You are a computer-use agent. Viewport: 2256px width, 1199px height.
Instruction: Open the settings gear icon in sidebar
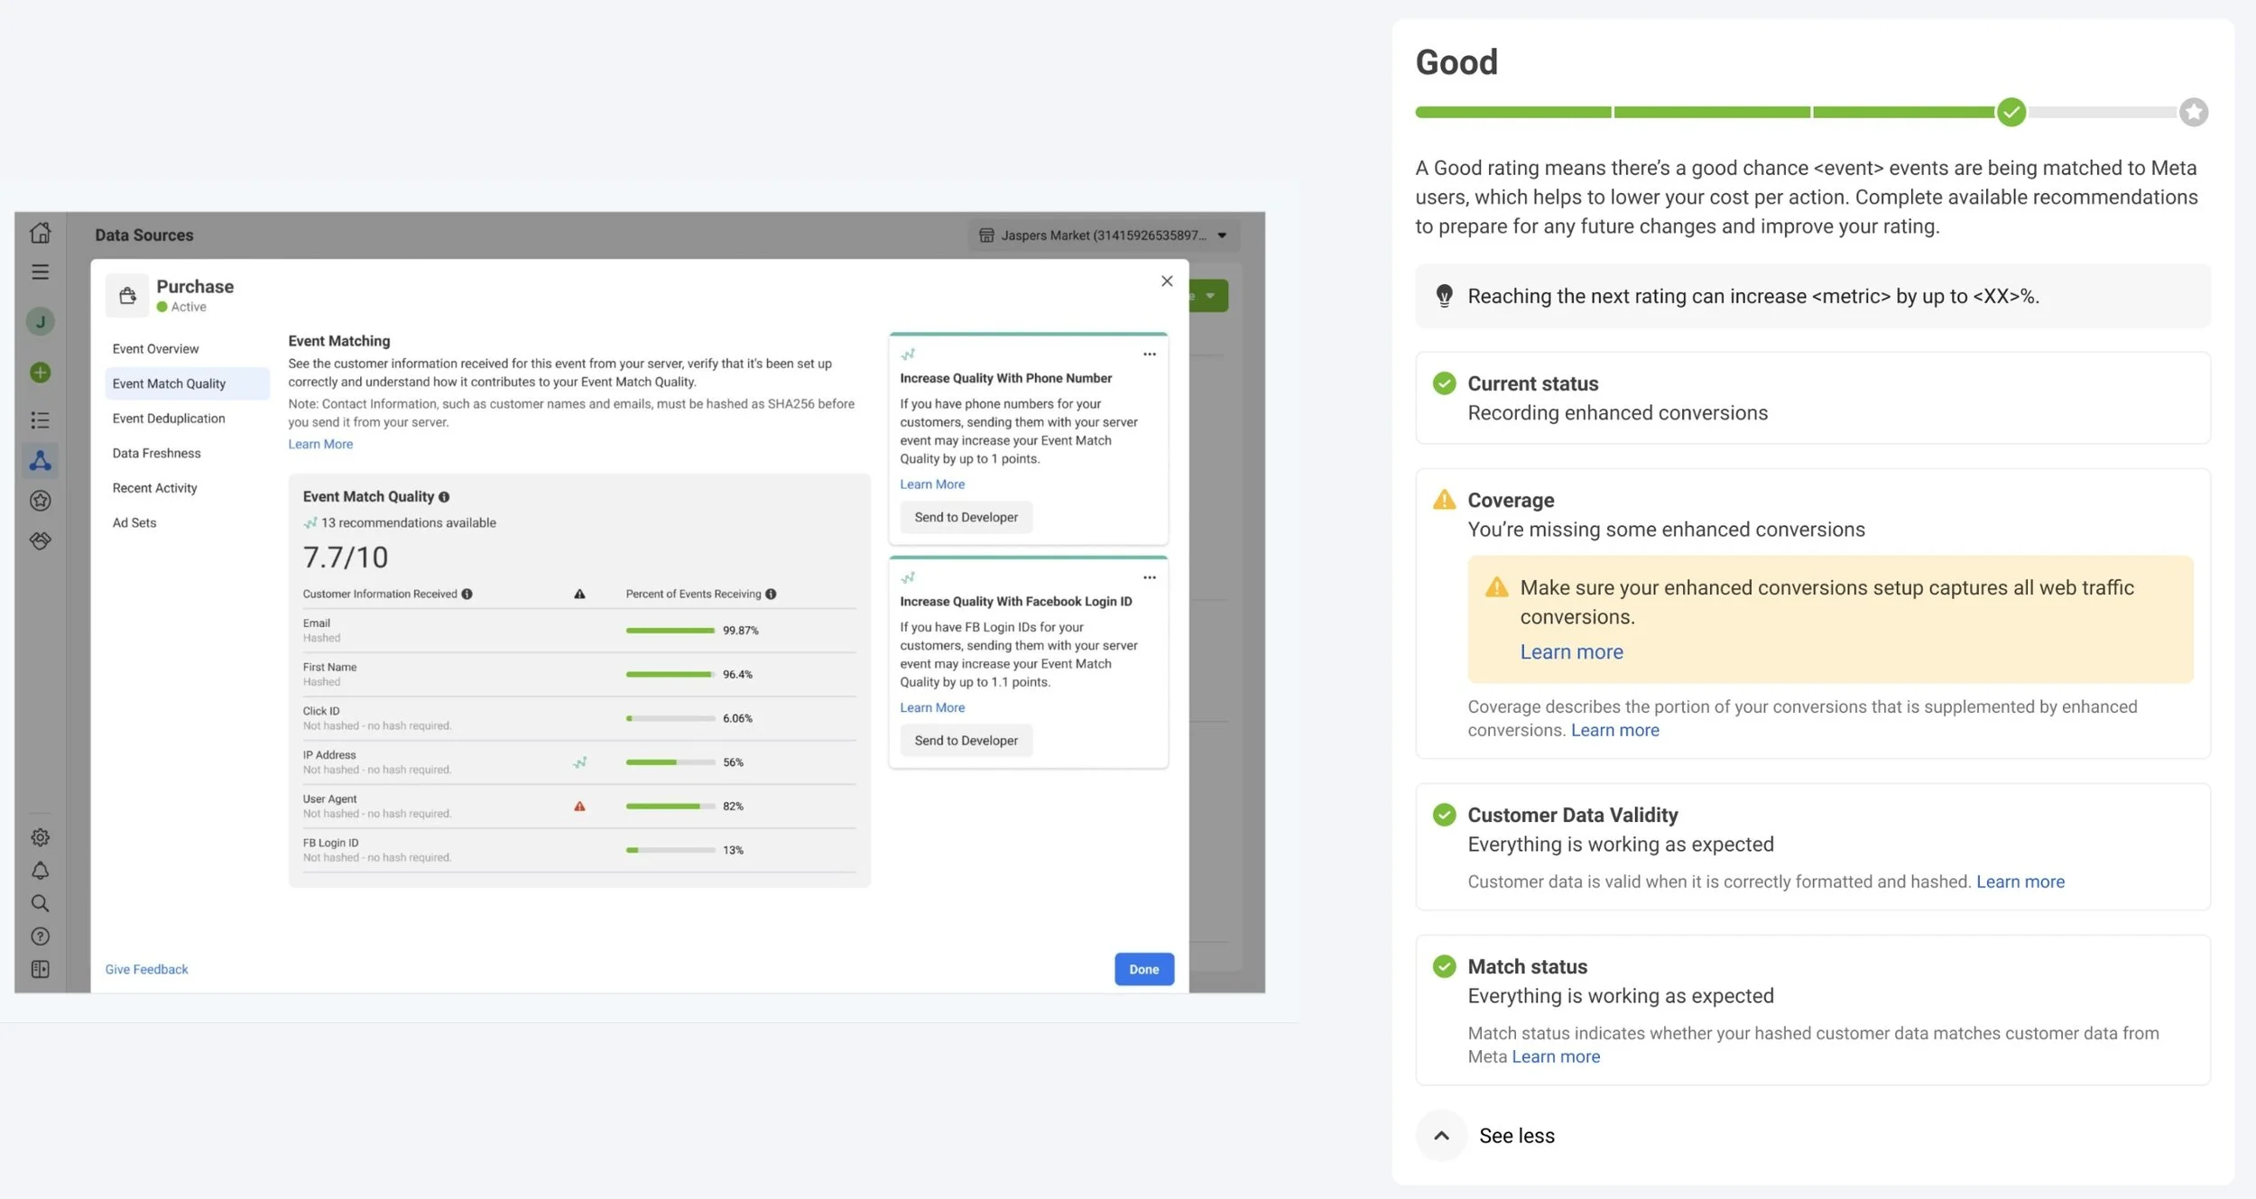tap(40, 837)
